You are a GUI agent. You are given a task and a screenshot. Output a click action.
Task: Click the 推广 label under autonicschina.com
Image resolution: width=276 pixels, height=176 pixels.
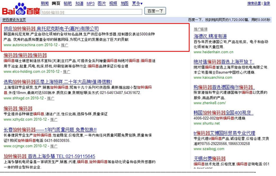click(x=65, y=45)
